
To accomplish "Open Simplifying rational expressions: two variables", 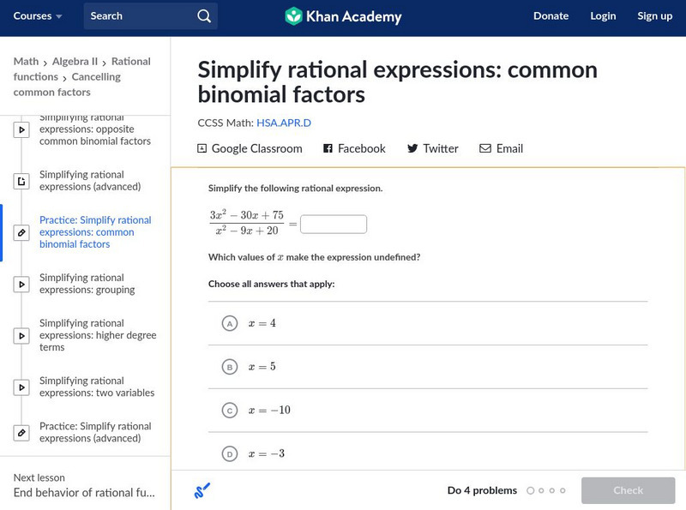I will pyautogui.click(x=97, y=387).
